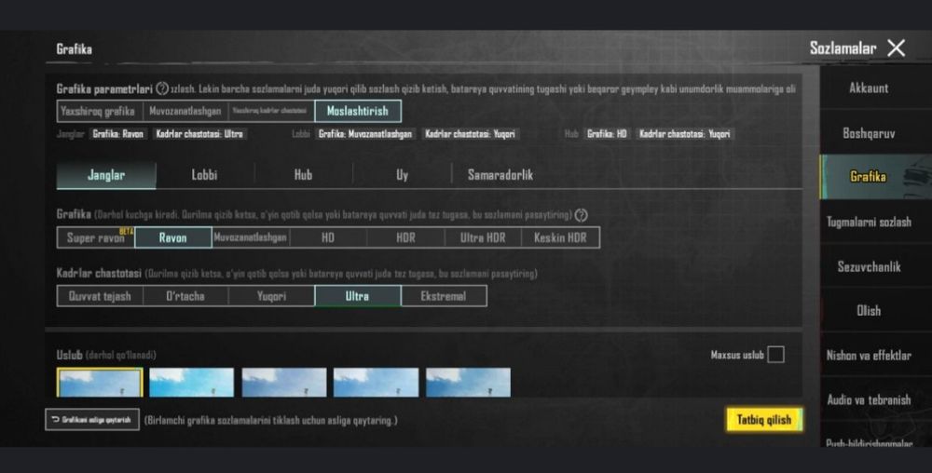
Task: Open Grafika settings category in sidebar
Action: click(x=869, y=177)
